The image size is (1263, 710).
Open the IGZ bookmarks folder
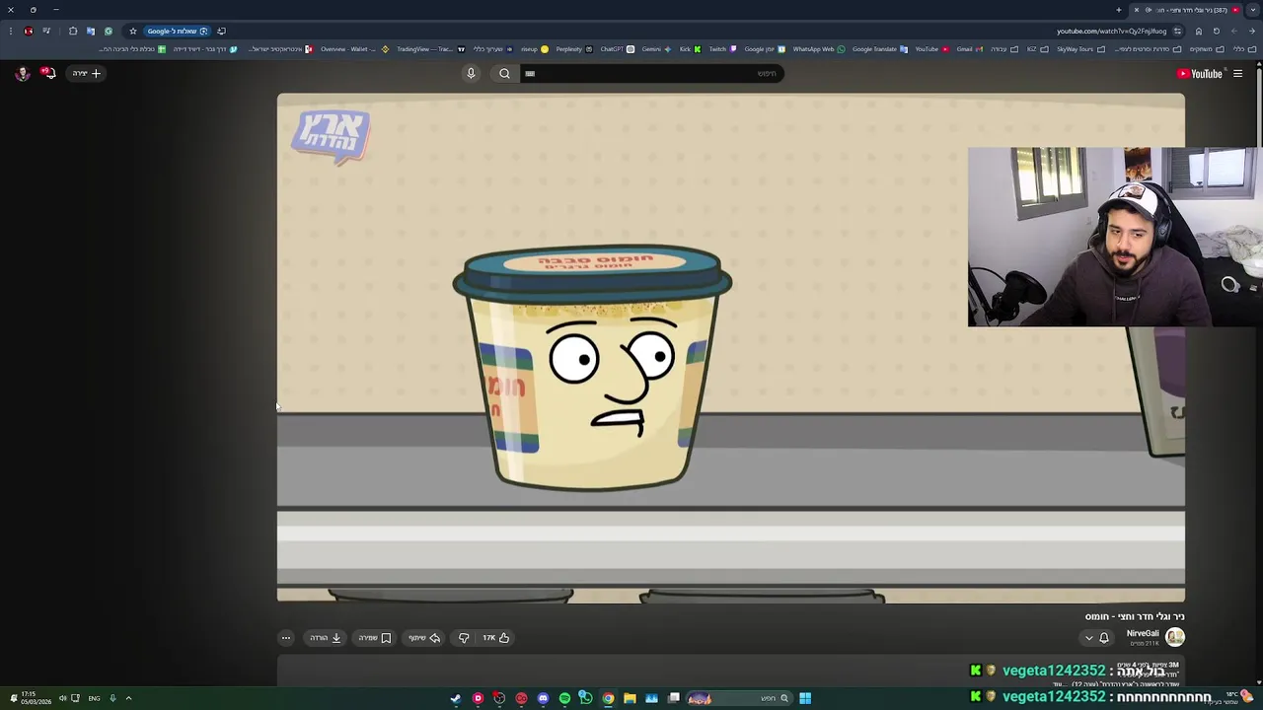(x=1037, y=49)
